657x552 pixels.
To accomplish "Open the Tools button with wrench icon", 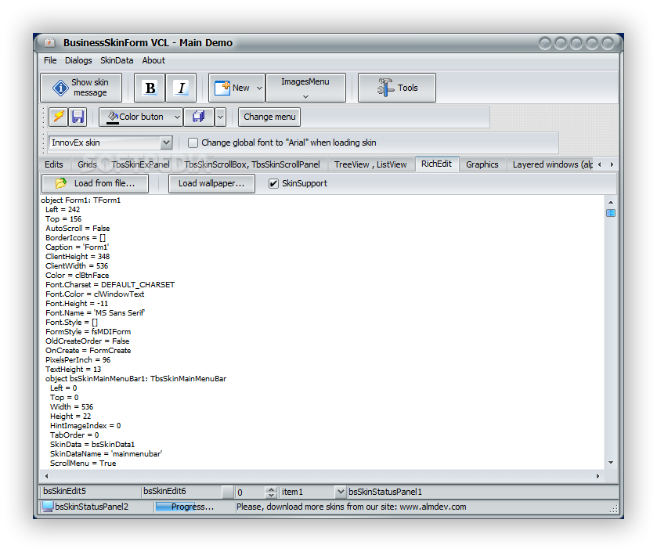I will click(397, 88).
